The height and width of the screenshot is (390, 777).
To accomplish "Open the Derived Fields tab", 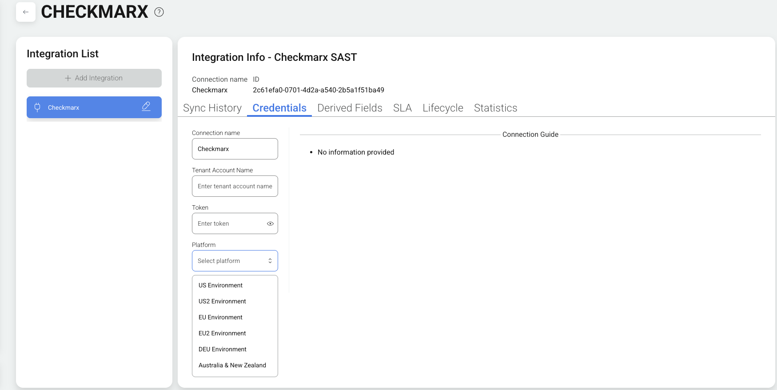I will (x=350, y=108).
